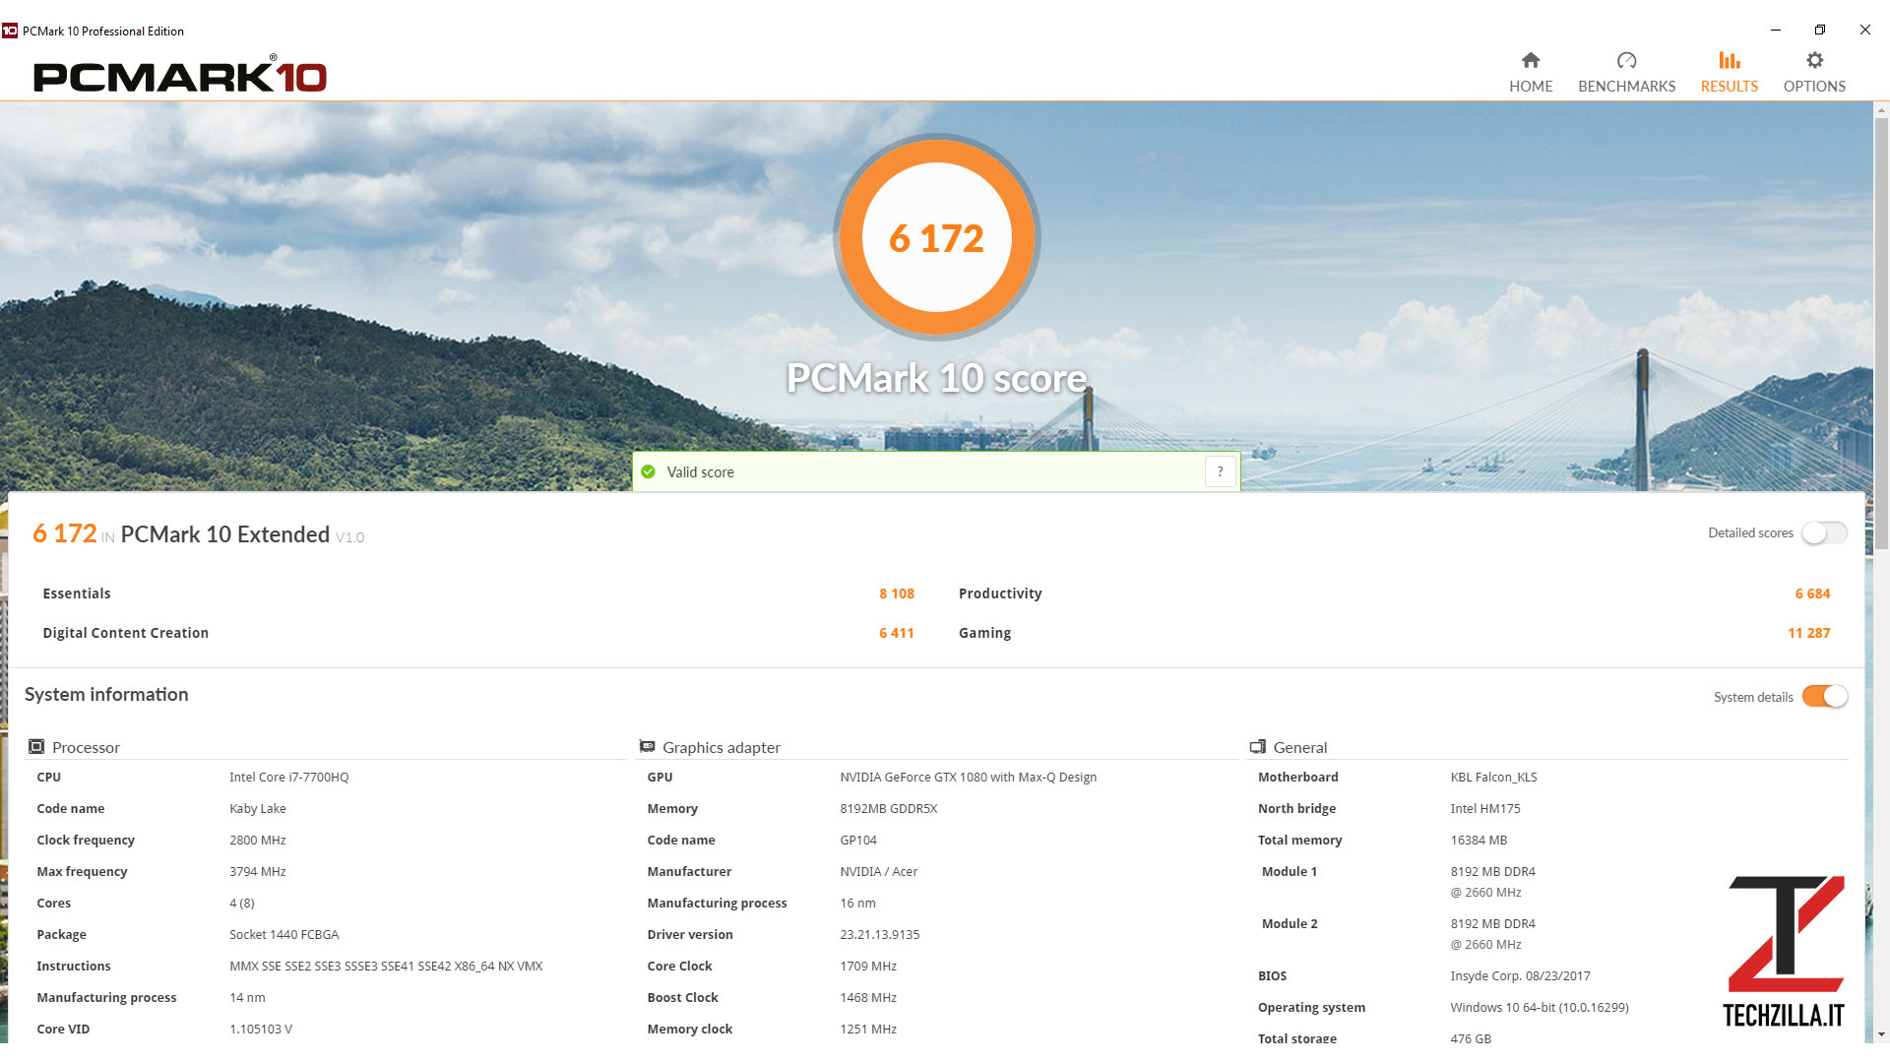Switch to the OPTIONS tab label

point(1814,87)
